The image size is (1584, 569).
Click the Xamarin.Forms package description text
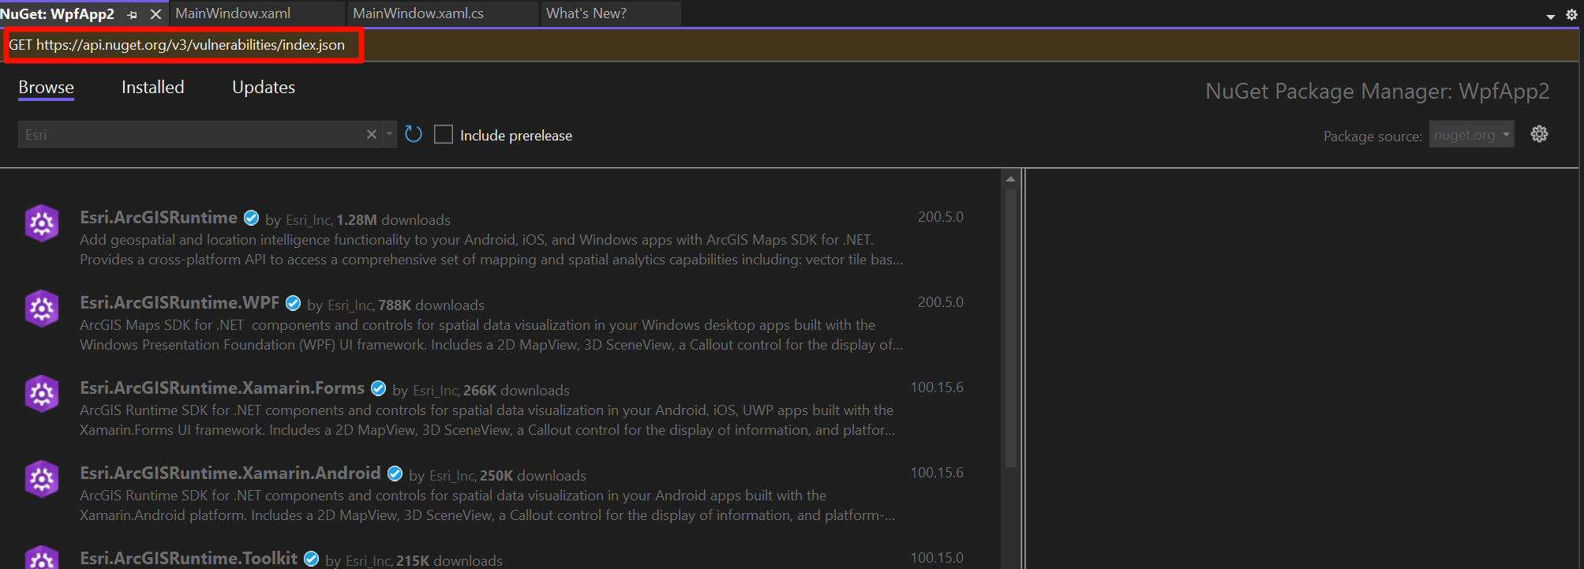click(487, 420)
